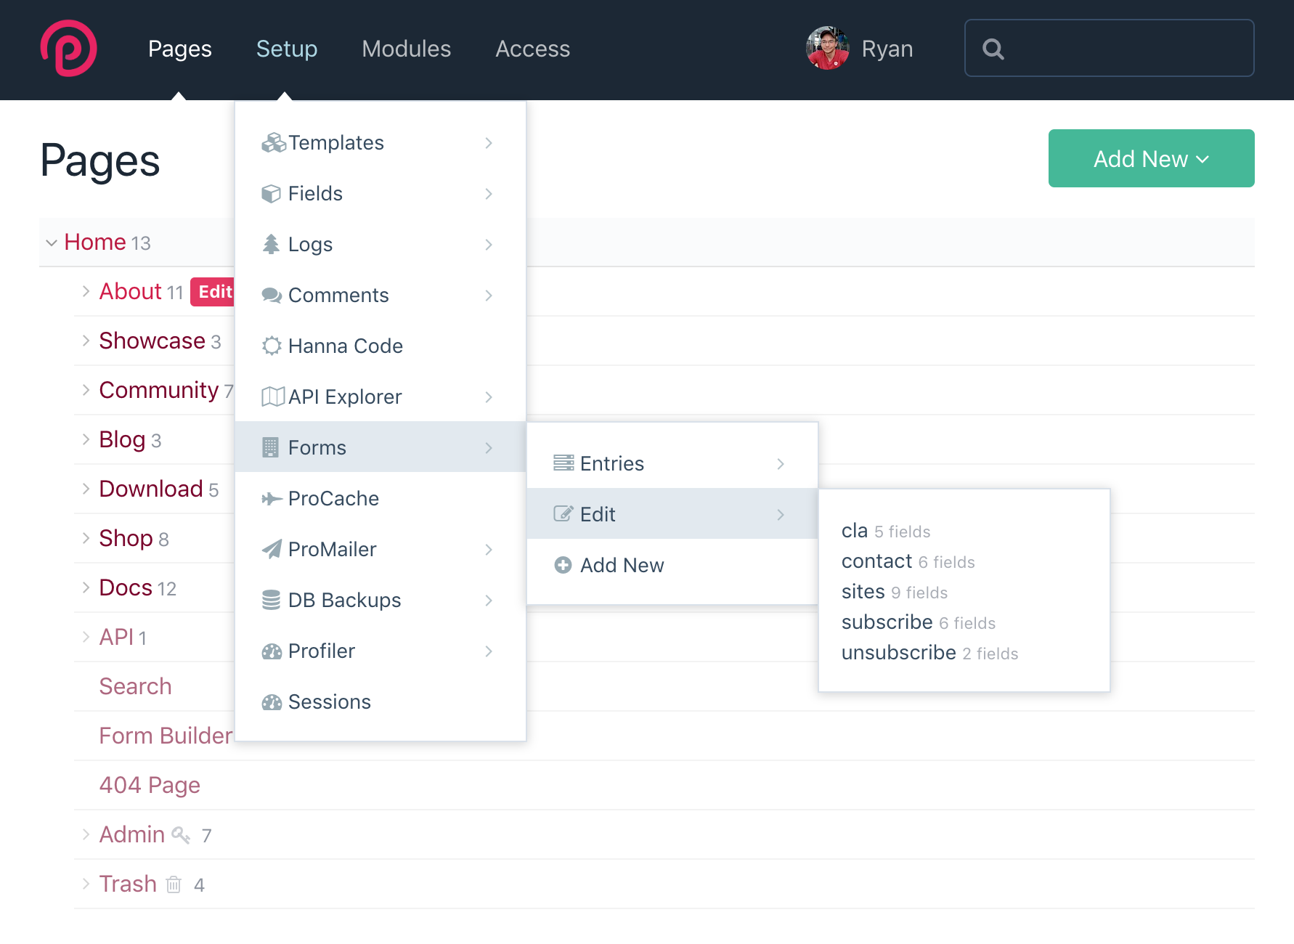Open the Community page in tree
Viewport: 1294px width, 944px height.
tap(159, 390)
